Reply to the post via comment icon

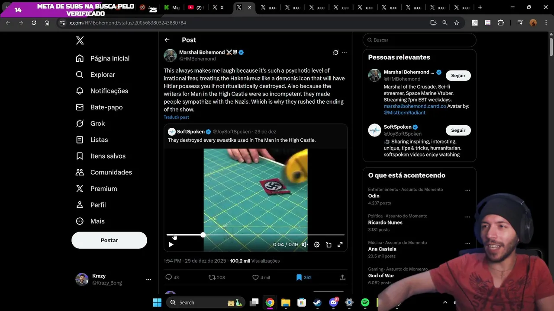[x=169, y=277]
